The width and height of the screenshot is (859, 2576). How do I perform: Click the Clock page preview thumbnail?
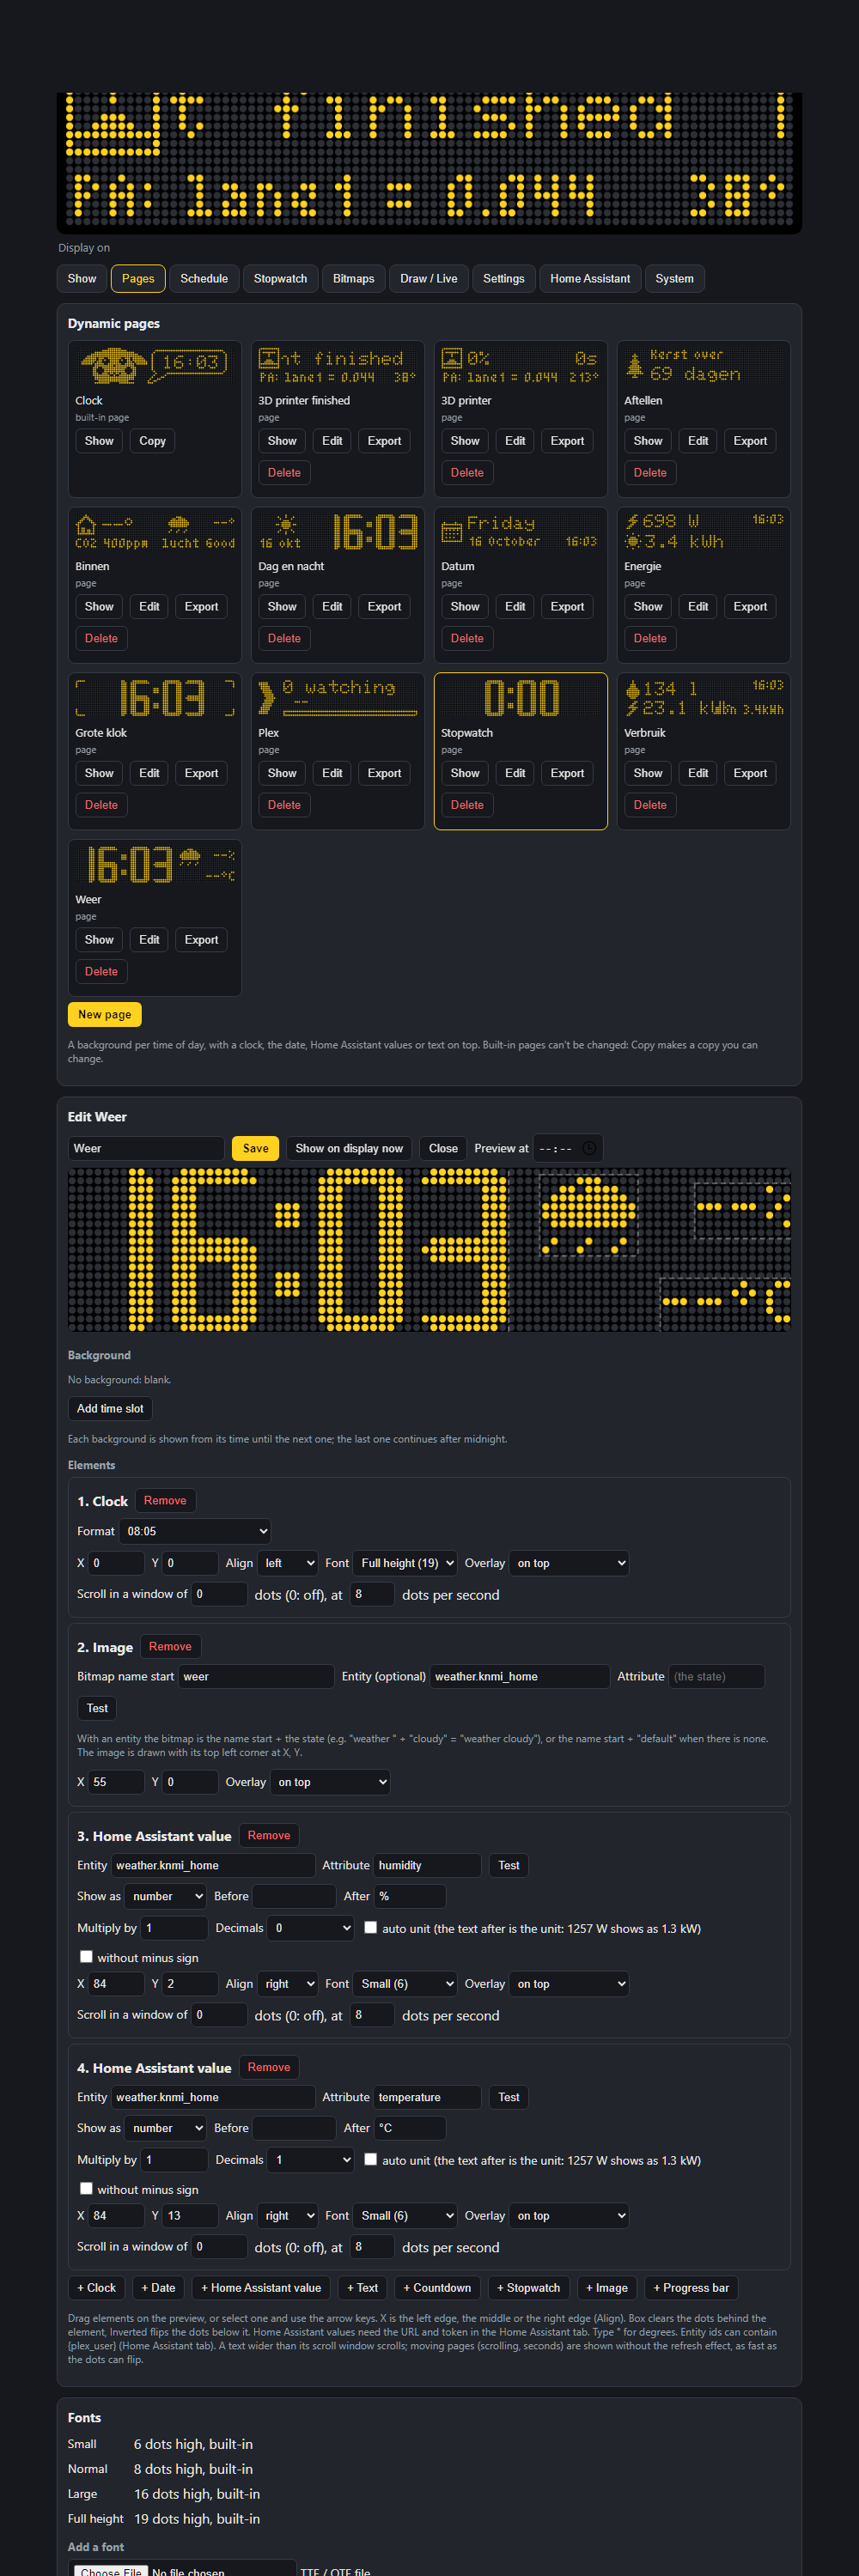155,366
